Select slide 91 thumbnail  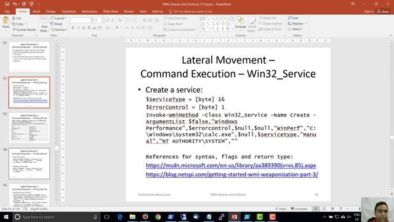click(29, 57)
